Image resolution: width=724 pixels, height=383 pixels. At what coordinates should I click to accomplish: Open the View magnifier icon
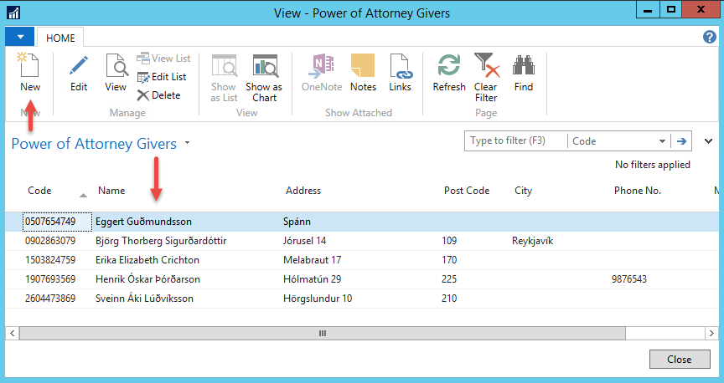[116, 66]
